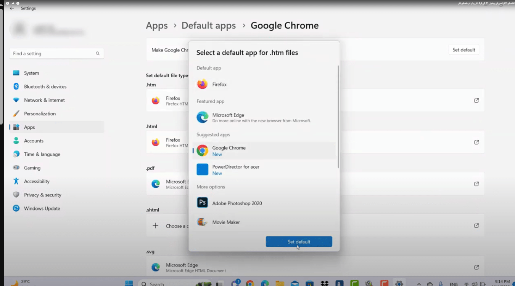
Task: Pick PowerDirector for acer in the list
Action: (264, 170)
